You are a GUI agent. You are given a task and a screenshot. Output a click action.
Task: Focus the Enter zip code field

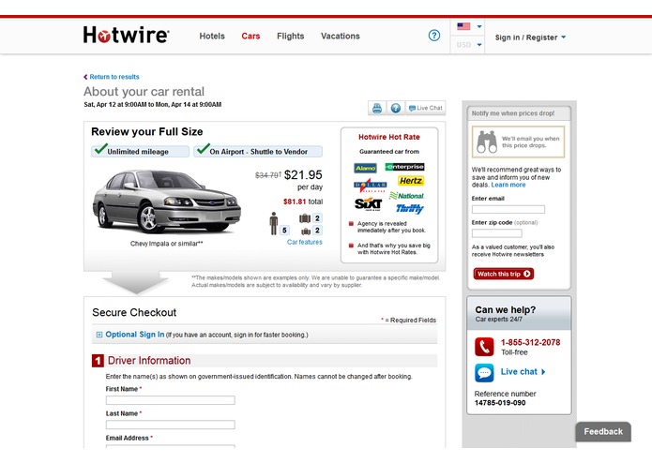click(x=497, y=233)
